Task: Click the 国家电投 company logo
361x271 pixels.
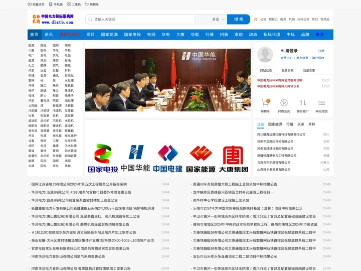Action: [103, 158]
